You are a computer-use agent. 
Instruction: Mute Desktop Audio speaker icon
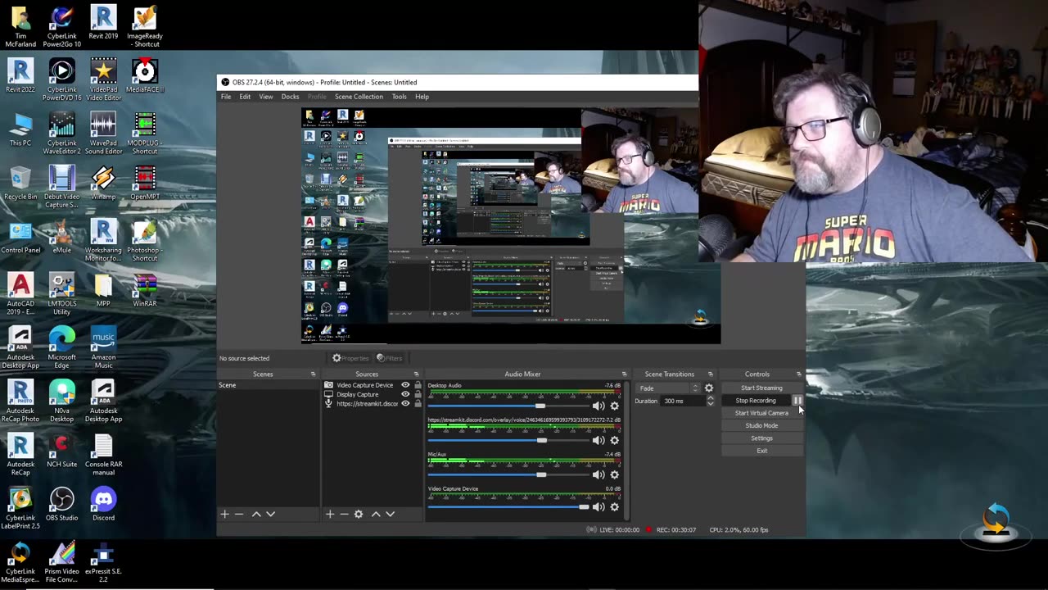tap(599, 406)
